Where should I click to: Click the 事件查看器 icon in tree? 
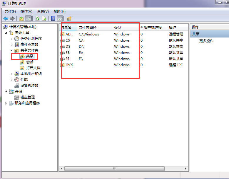[17, 45]
